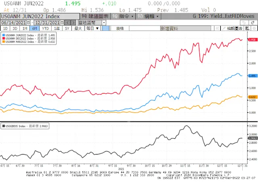Expand the 96) 指令 menu
Screen dimensions: 258x186
[x=123, y=16]
